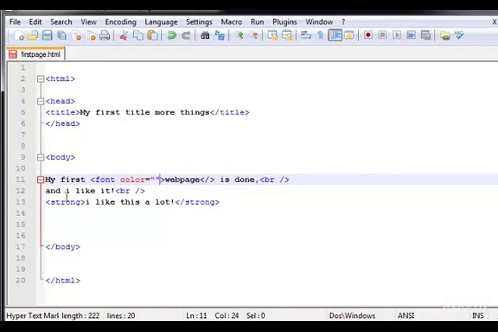Viewport: 498px width, 332px height.
Task: Click the Close document icon
Action: (x=77, y=35)
